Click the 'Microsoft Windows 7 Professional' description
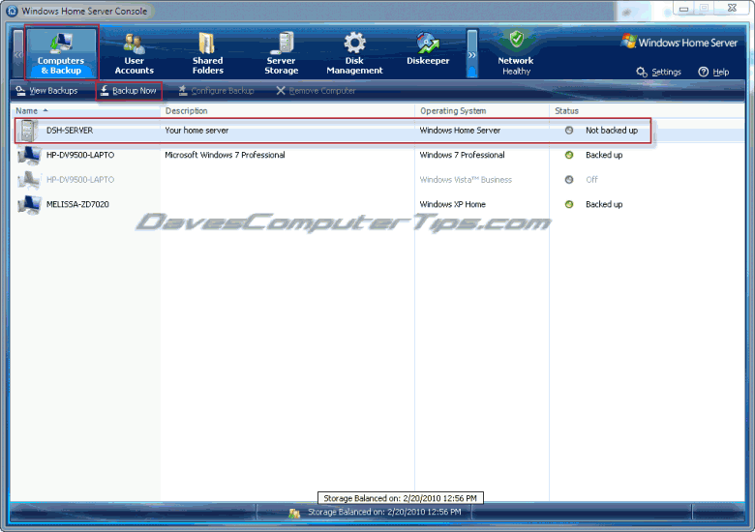Screen dimensions: 755x532 [225, 155]
